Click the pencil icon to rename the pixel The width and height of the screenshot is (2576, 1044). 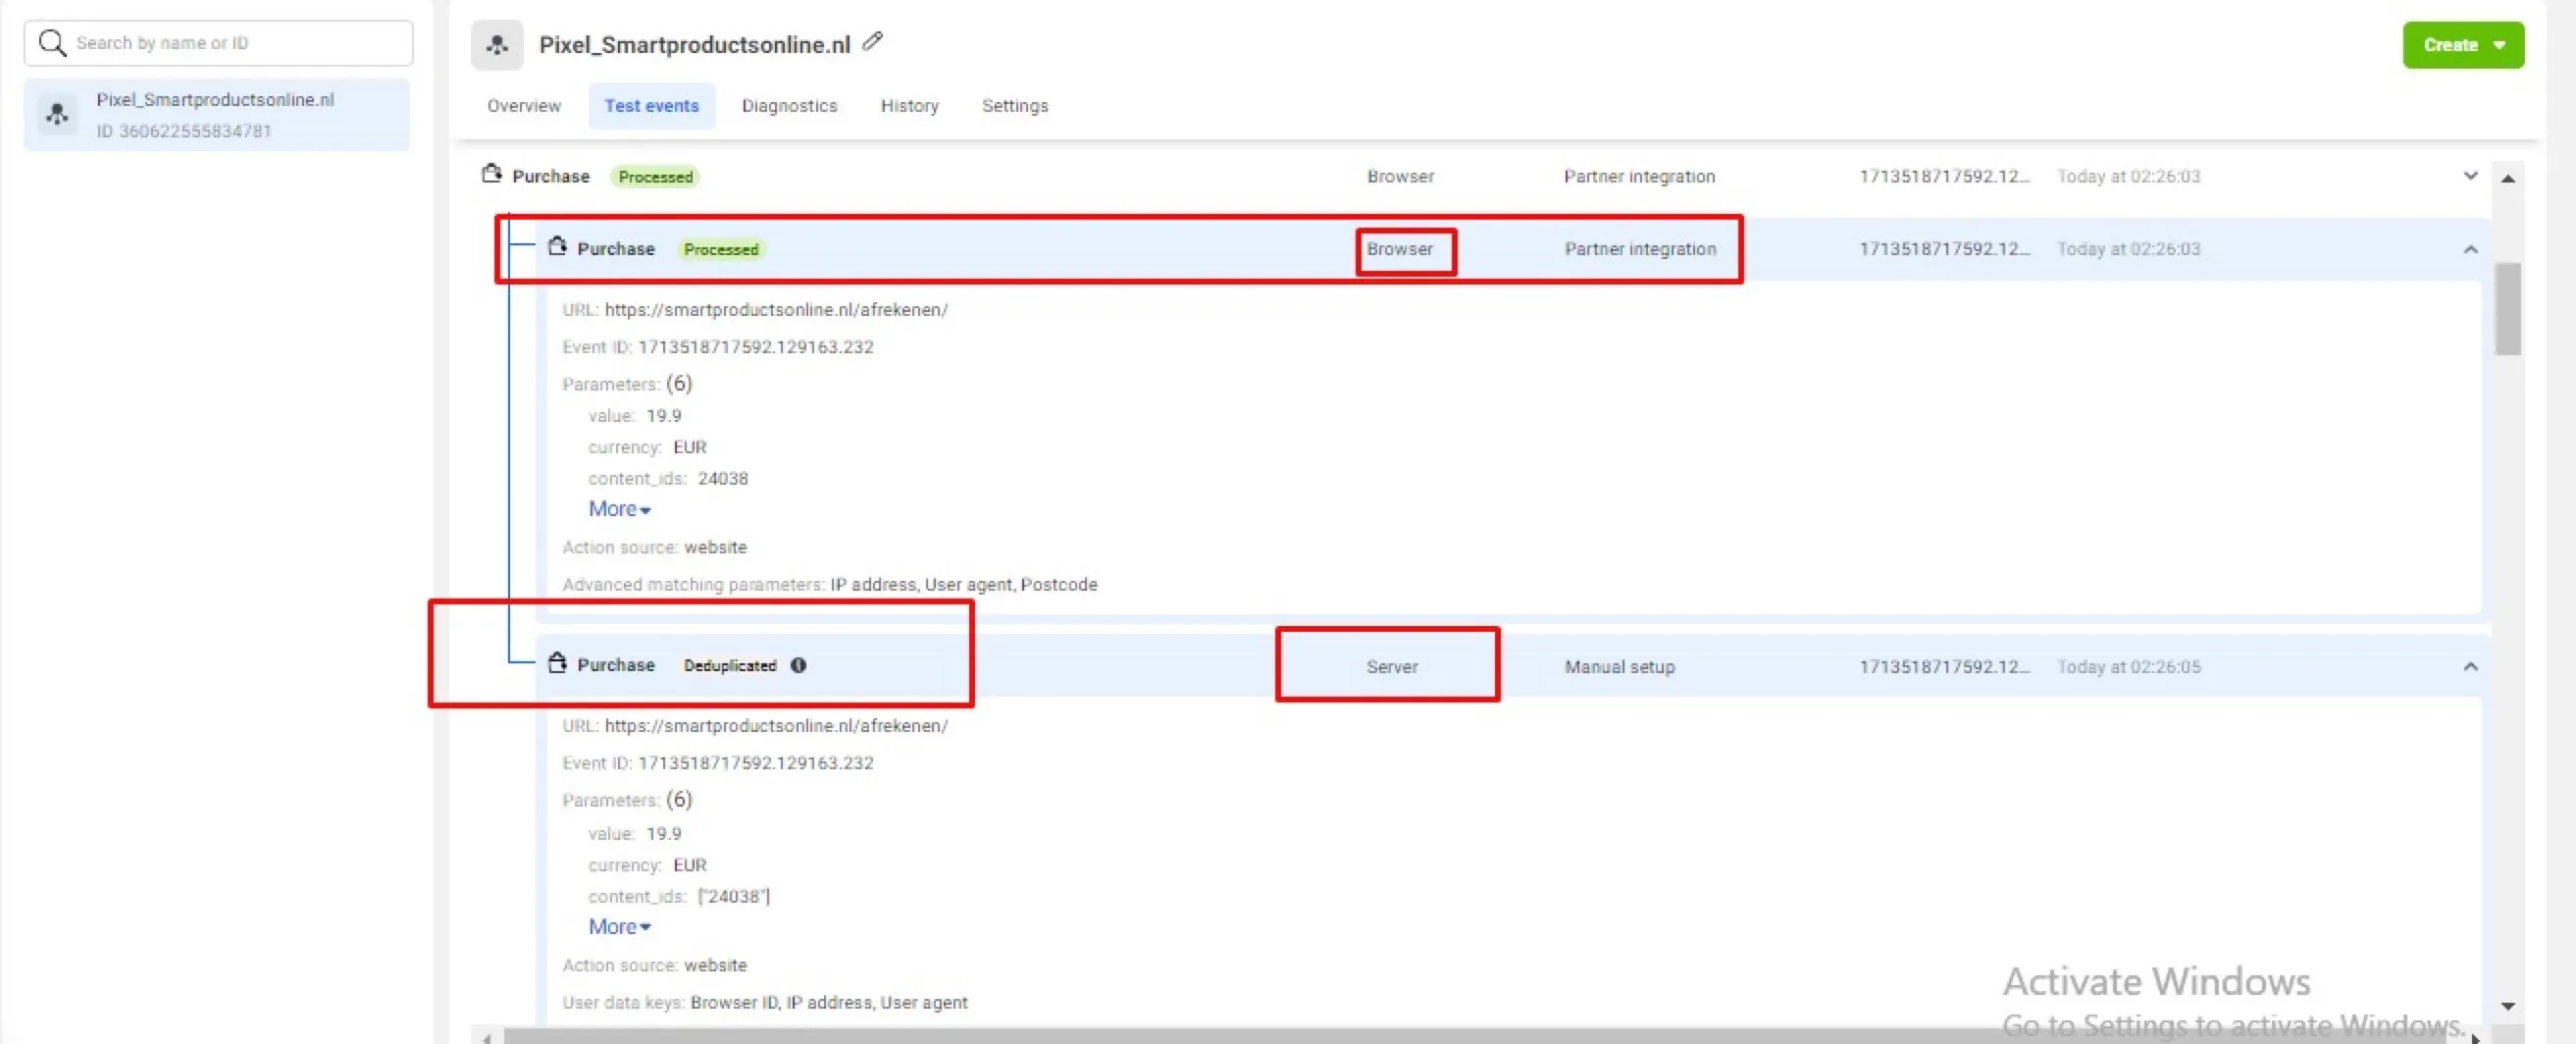pyautogui.click(x=873, y=41)
